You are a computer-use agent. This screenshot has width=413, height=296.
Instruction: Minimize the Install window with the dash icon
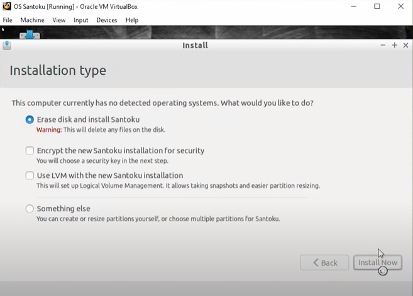pos(383,45)
